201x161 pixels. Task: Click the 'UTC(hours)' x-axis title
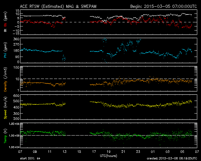pyautogui.click(x=109, y=156)
